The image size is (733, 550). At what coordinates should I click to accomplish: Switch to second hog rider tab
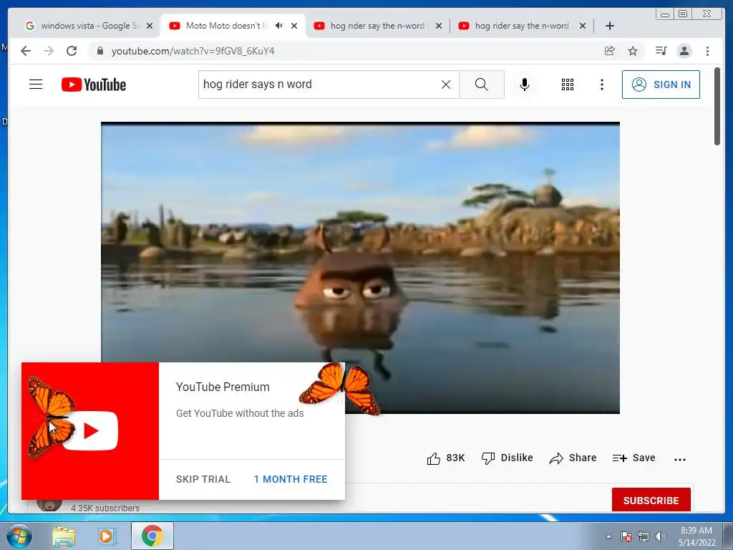tap(377, 26)
